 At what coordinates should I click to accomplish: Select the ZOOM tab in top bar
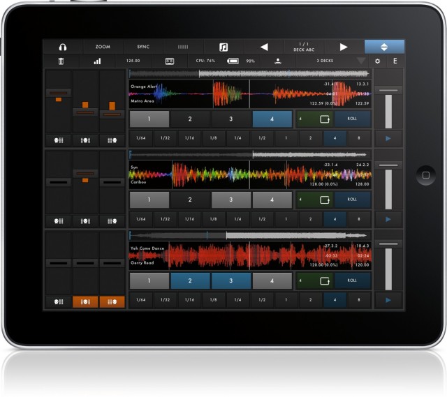pos(103,47)
